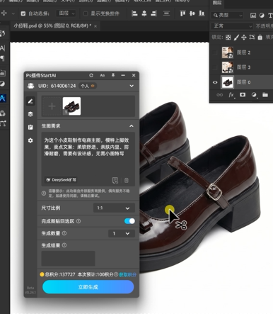
Task: Show the hidden 图层 2 layer
Action: tap(215, 52)
